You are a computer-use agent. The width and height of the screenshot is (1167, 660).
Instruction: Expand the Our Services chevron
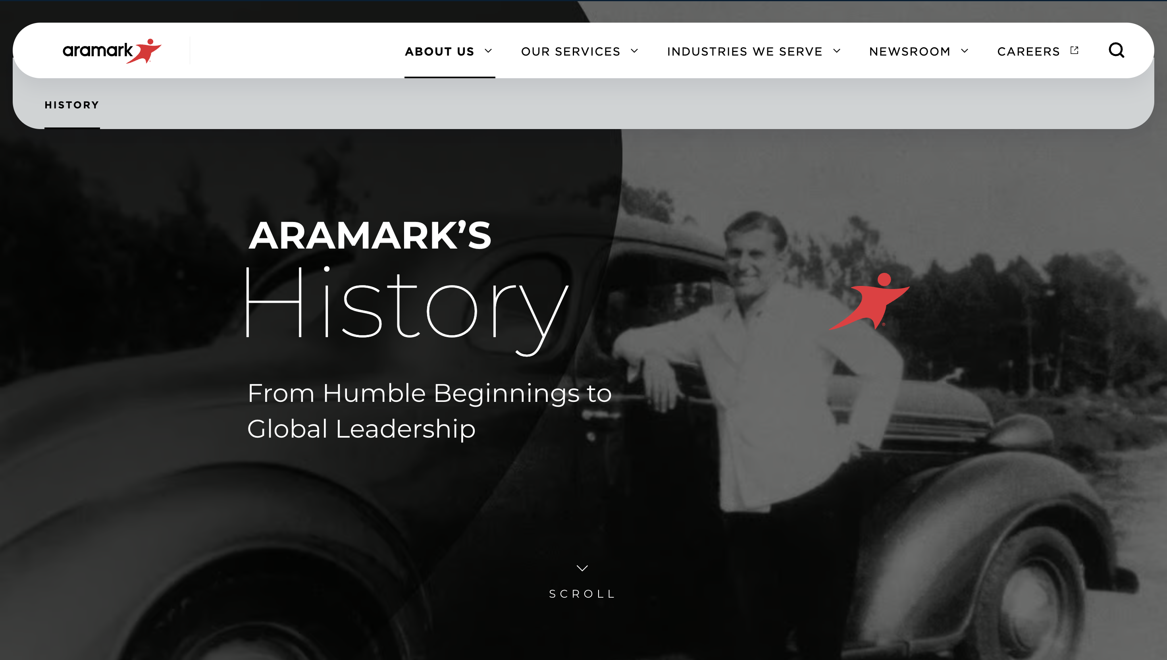[634, 51]
